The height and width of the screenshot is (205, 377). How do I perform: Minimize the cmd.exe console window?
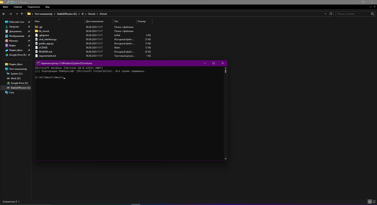[205, 63]
